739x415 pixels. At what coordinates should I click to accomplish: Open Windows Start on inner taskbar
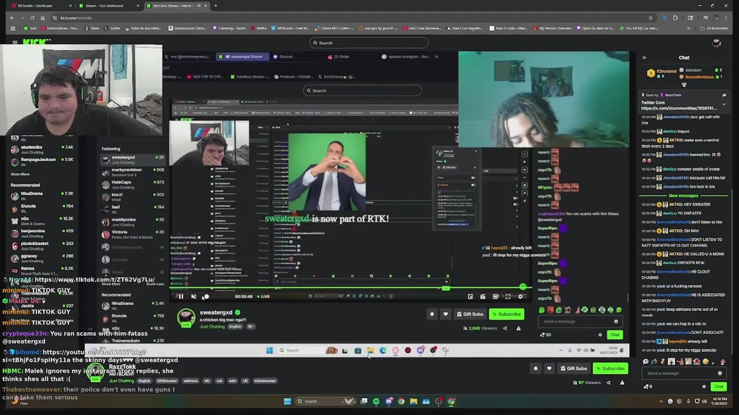[x=269, y=350]
